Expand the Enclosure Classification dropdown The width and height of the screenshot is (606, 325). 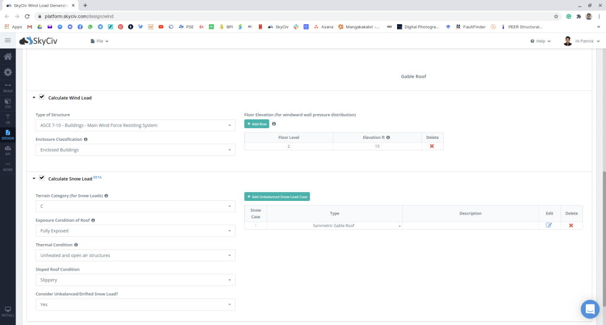pos(136,150)
